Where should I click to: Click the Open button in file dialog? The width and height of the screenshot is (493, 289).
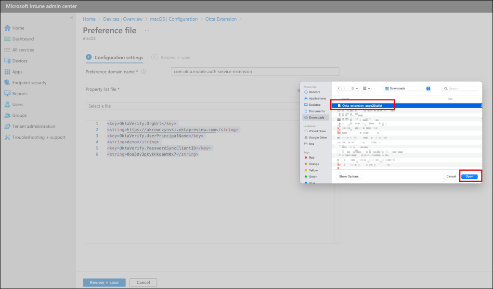pyautogui.click(x=469, y=176)
